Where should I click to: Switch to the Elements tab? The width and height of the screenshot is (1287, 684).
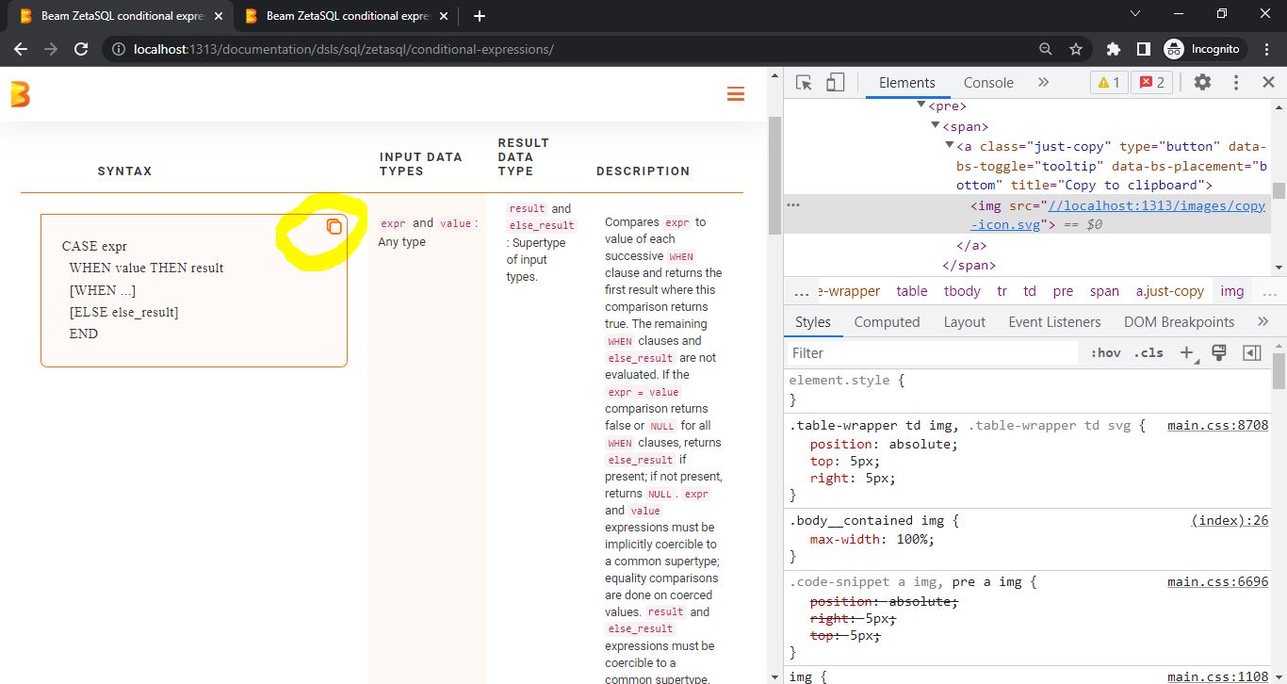click(906, 83)
